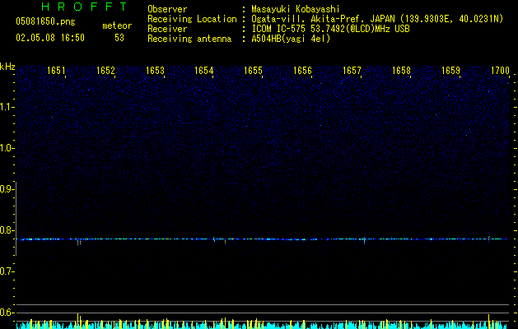Select the ICOM IC-575 receiver text

330,29
